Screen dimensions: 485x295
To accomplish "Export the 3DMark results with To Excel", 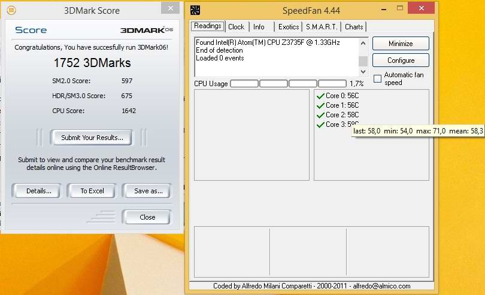I will pyautogui.click(x=92, y=191).
